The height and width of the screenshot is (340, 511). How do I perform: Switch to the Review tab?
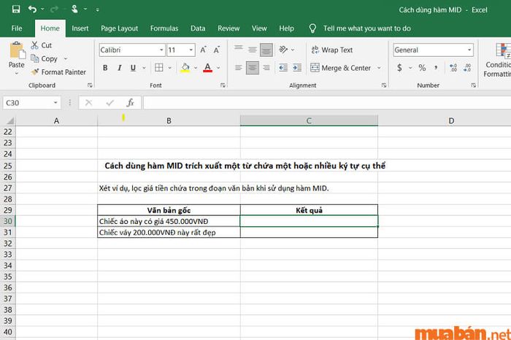[x=228, y=28]
